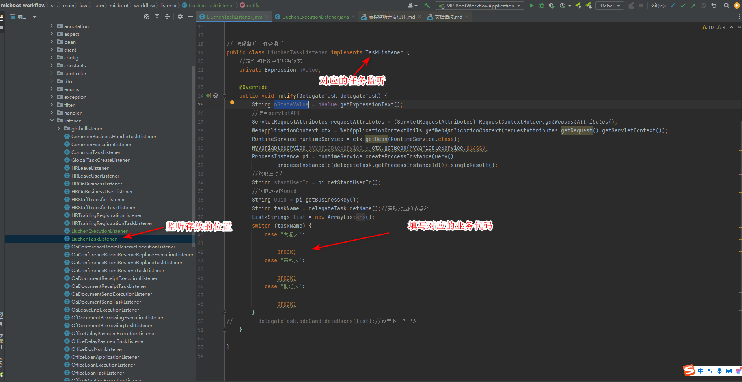
Task: Run with coverage shield icon
Action: (552, 6)
